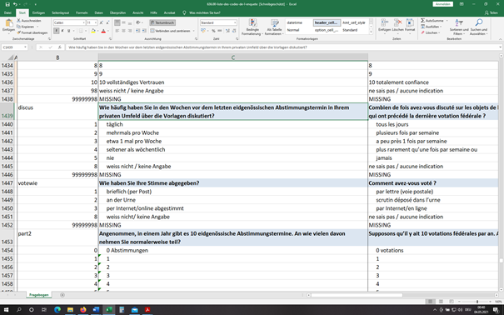Switch to the Daten tab
The image size is (504, 315).
(98, 12)
